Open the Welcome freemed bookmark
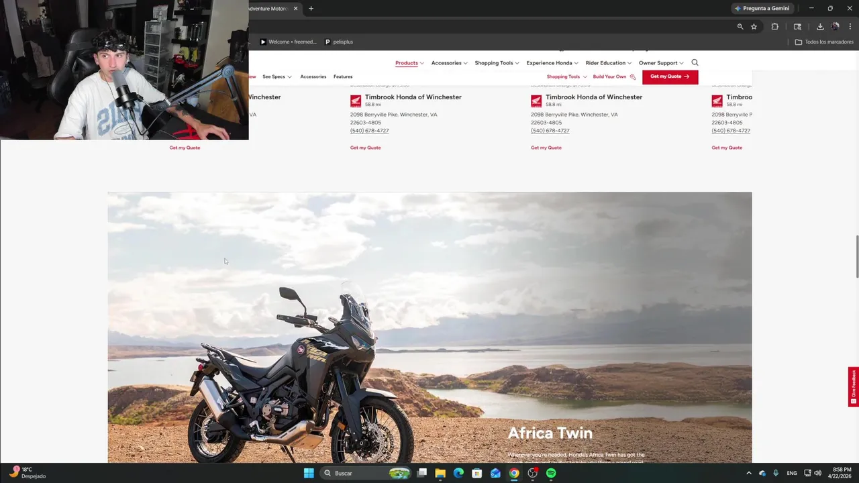859x483 pixels. (x=288, y=42)
